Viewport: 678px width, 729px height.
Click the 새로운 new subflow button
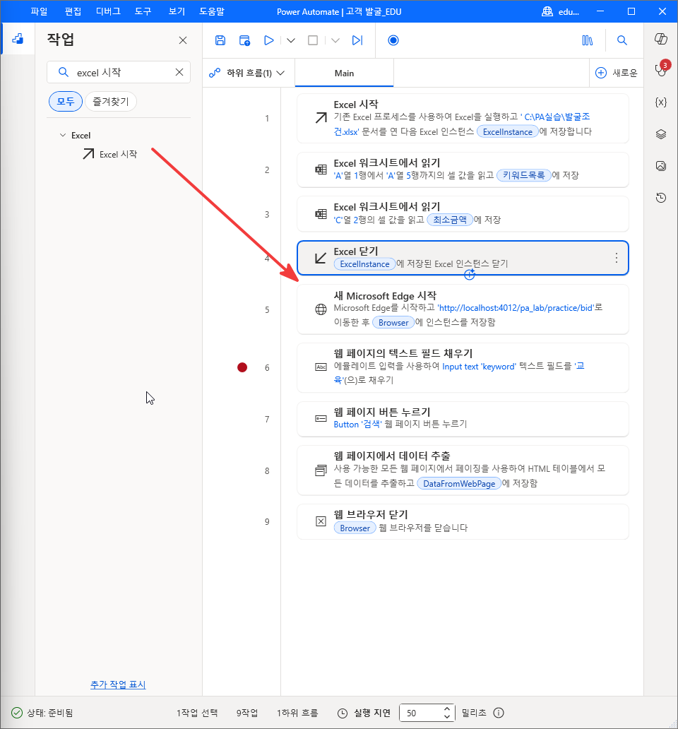pyautogui.click(x=616, y=73)
